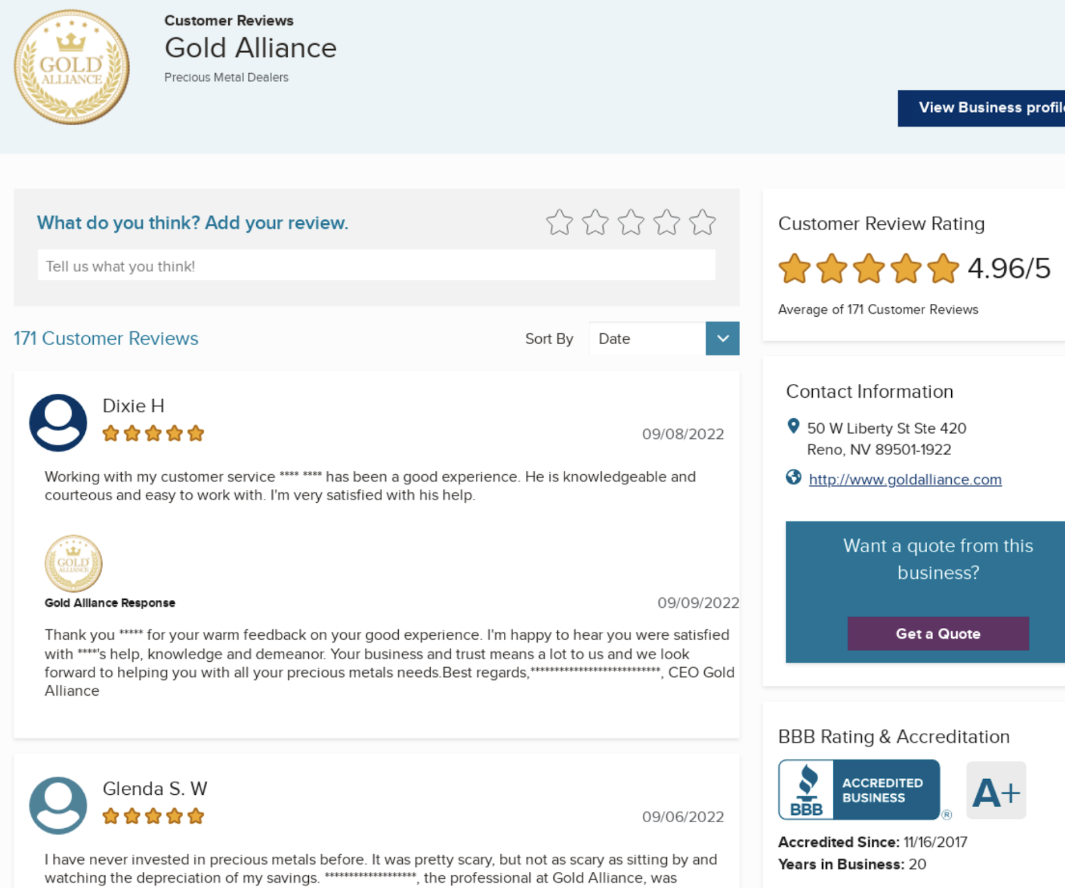Click the gold stars beside 4.96/5

coord(869,269)
